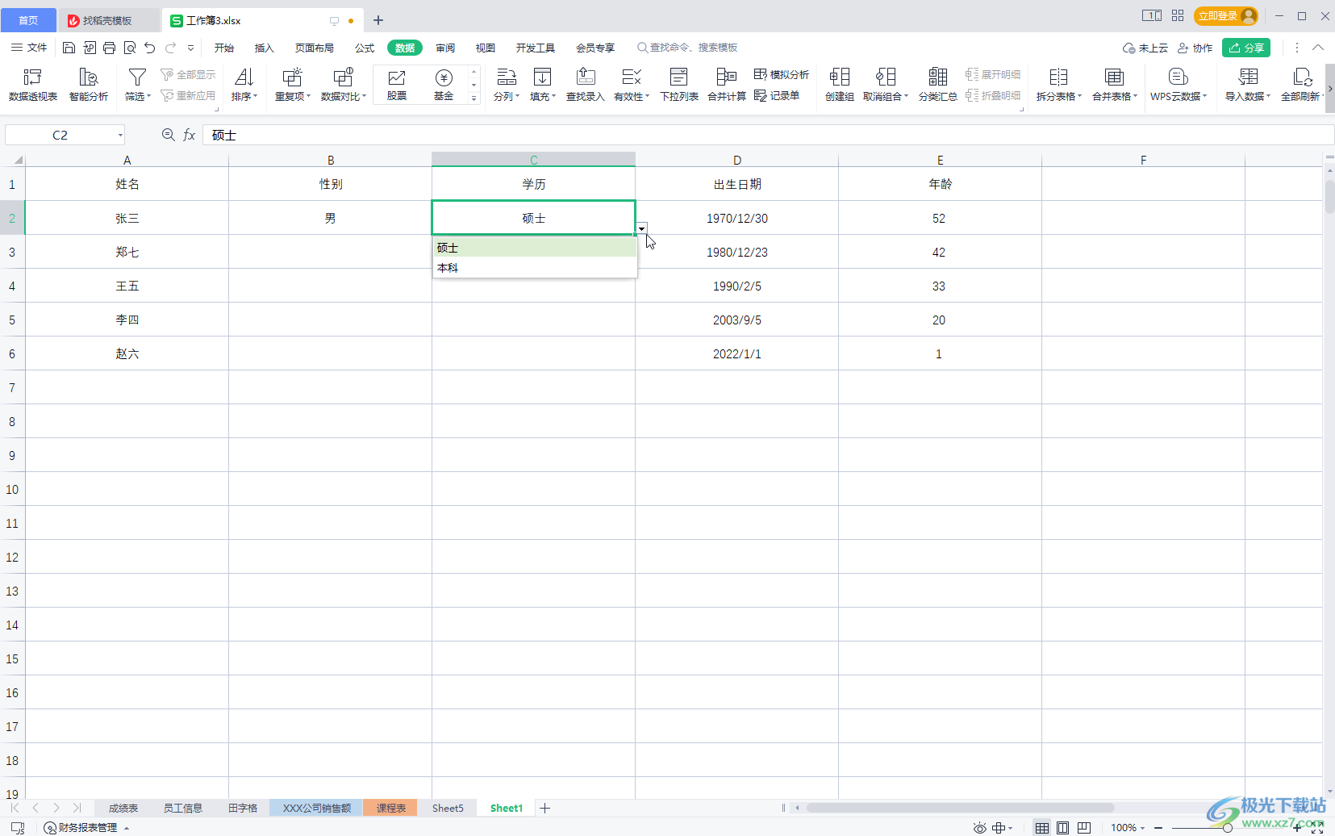Switch to the 公式 Formulas ribbon tab
Viewport: 1335px width, 836px height.
coord(365,48)
